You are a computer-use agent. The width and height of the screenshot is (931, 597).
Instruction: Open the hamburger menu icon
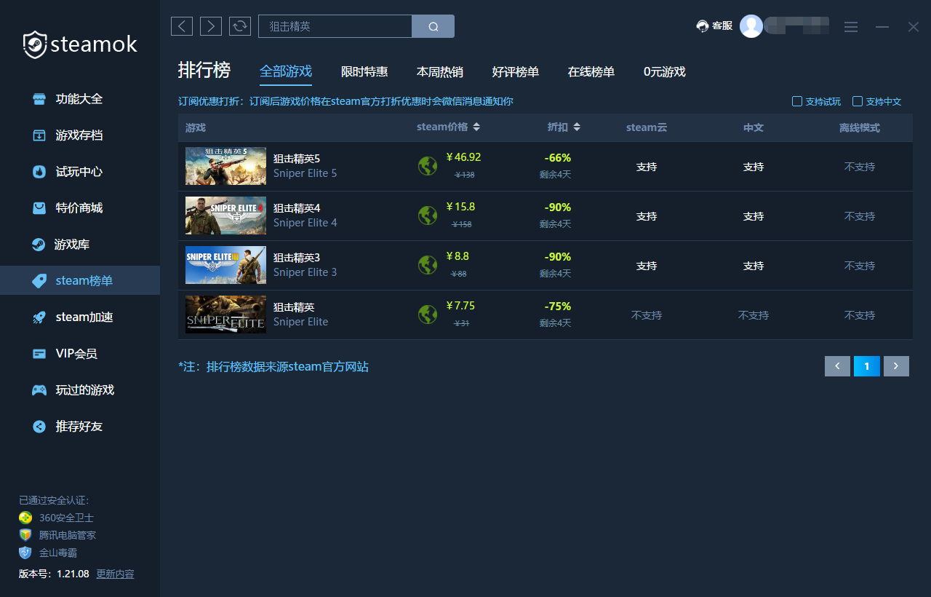(851, 27)
